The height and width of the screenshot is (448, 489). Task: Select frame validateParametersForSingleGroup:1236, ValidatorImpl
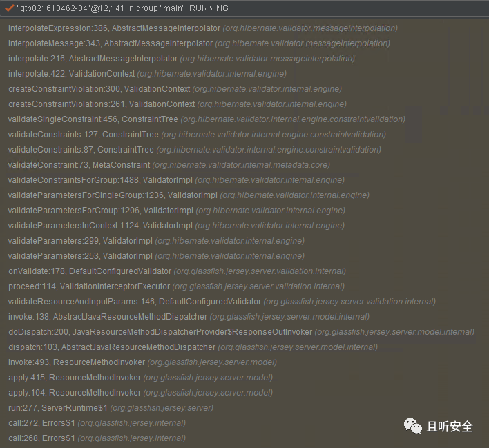pyautogui.click(x=189, y=195)
